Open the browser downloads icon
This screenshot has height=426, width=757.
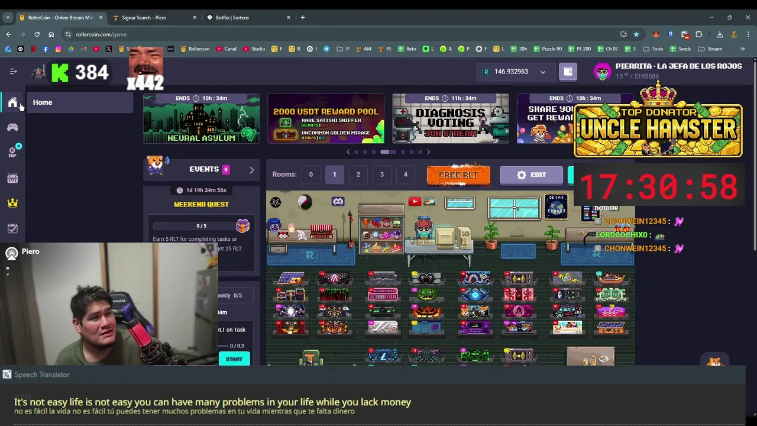pos(720,34)
